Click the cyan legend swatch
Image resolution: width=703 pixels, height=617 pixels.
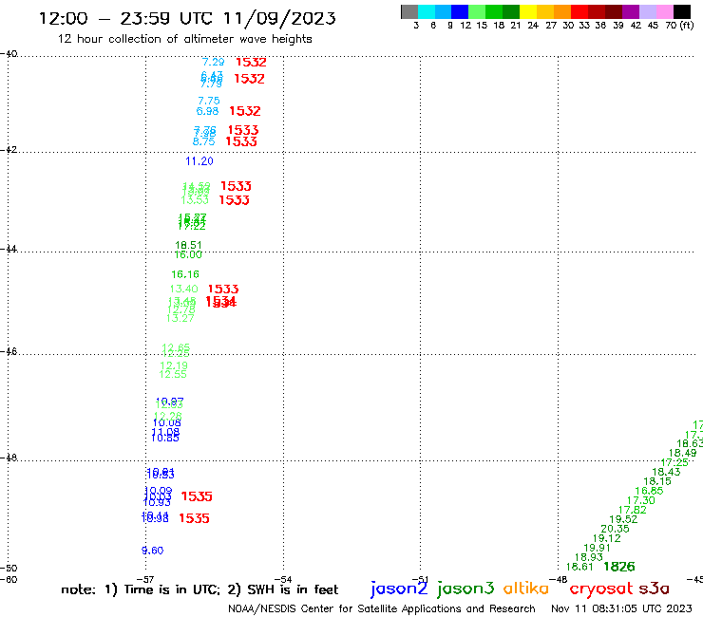tap(427, 11)
